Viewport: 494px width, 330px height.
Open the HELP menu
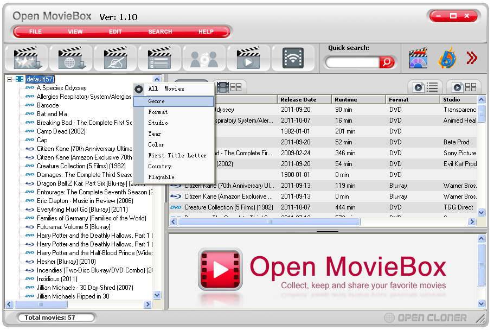coord(206,31)
